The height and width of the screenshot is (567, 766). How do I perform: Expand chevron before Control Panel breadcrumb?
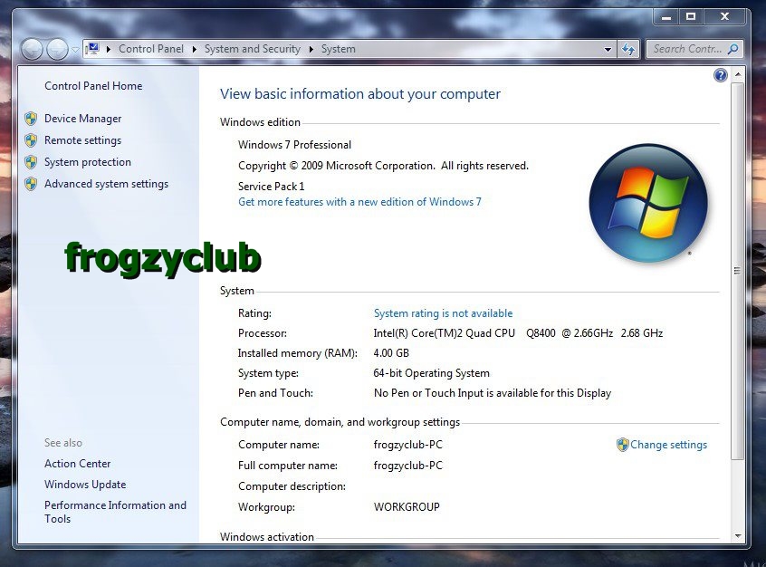(109, 50)
